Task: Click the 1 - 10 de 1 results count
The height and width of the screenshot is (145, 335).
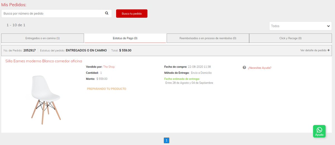Action: tap(16, 25)
